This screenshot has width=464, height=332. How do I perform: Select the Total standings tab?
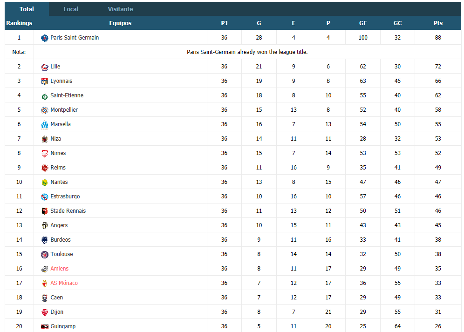coord(27,9)
